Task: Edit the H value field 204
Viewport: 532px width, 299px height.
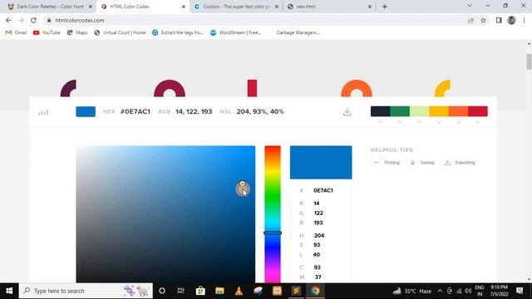Action: [319, 236]
